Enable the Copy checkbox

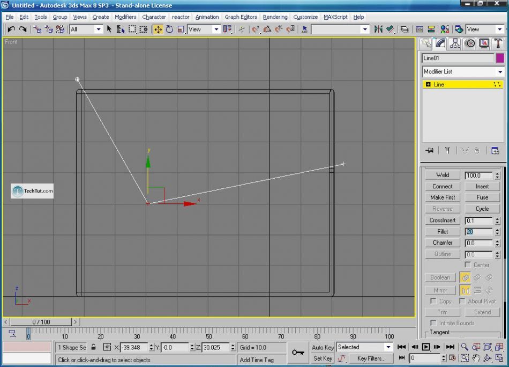pyautogui.click(x=433, y=301)
